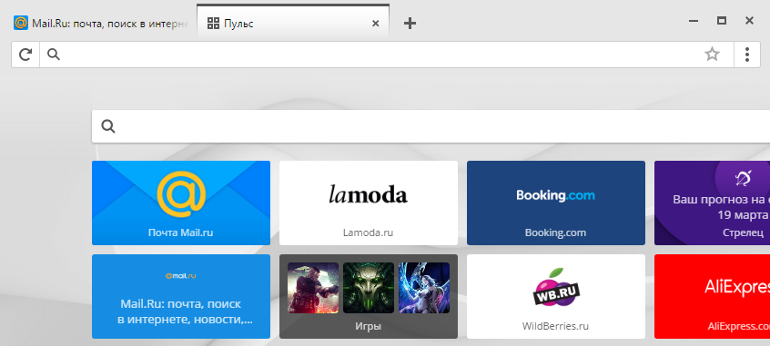Click the Lamoda.ru label
770x346 pixels.
pyautogui.click(x=369, y=232)
